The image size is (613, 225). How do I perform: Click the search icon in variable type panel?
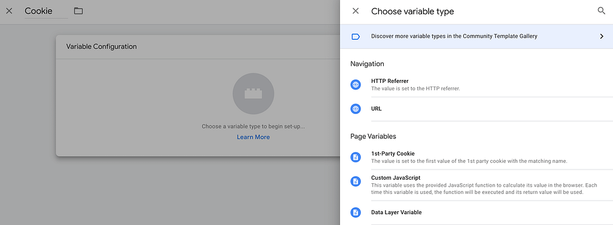pos(602,11)
